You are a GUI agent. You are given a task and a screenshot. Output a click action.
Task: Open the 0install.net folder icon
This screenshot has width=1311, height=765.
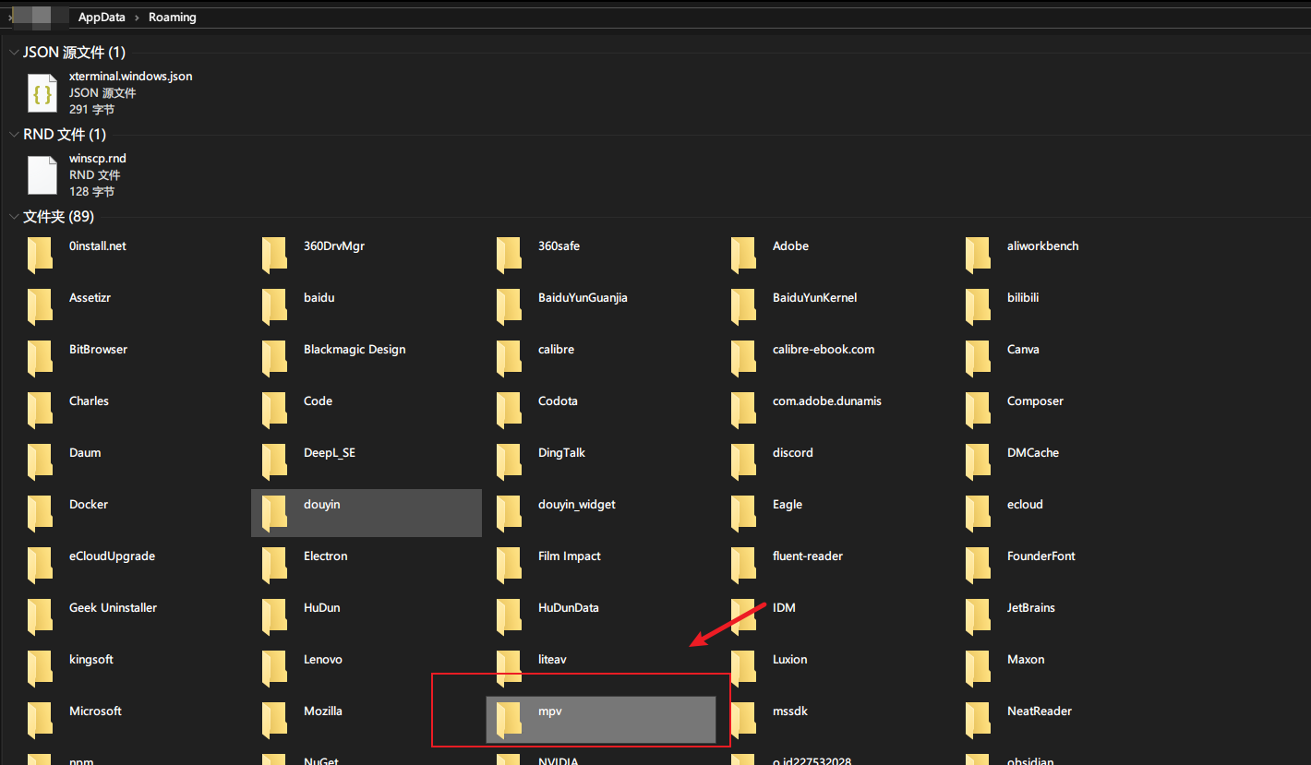(x=40, y=256)
